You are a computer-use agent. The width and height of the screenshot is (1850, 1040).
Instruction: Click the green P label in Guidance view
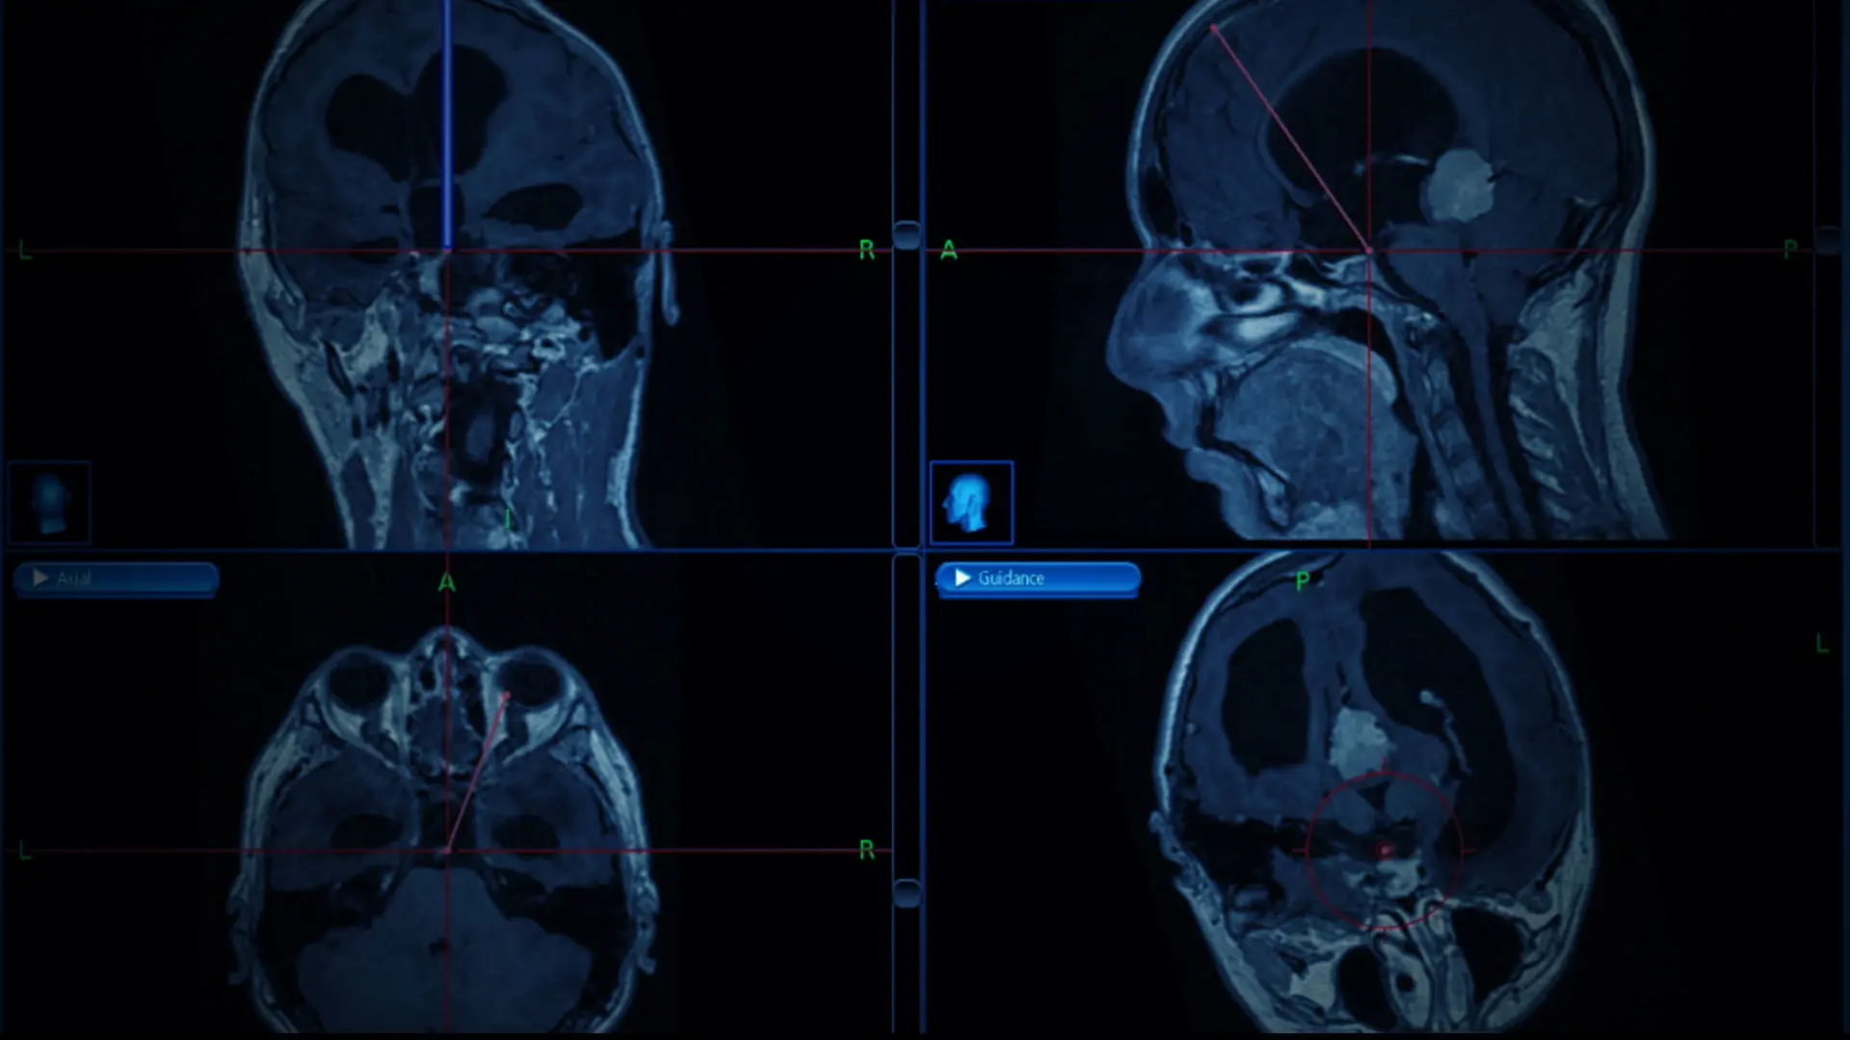(1303, 581)
